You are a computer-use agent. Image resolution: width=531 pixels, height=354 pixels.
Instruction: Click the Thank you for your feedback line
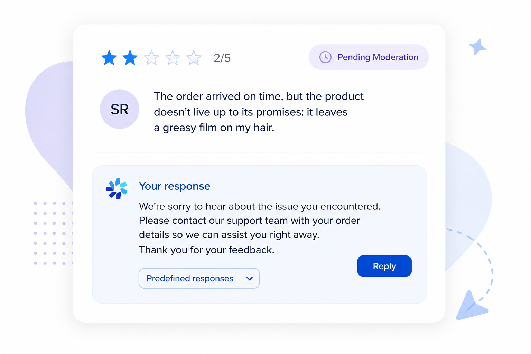coord(207,250)
